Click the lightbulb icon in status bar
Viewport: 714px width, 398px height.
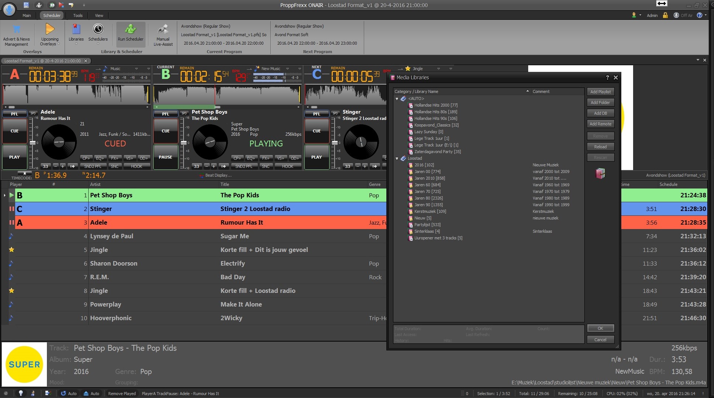(21, 393)
